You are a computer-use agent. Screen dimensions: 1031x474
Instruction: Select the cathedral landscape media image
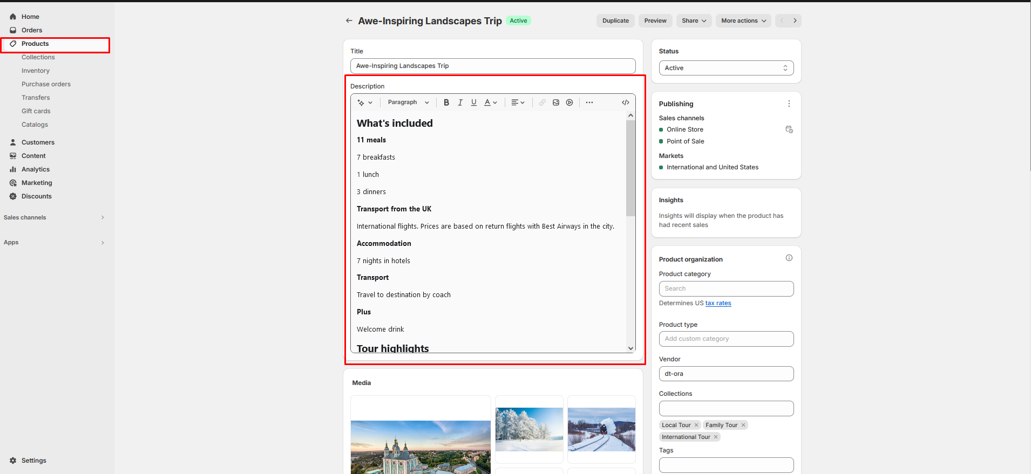(x=420, y=447)
